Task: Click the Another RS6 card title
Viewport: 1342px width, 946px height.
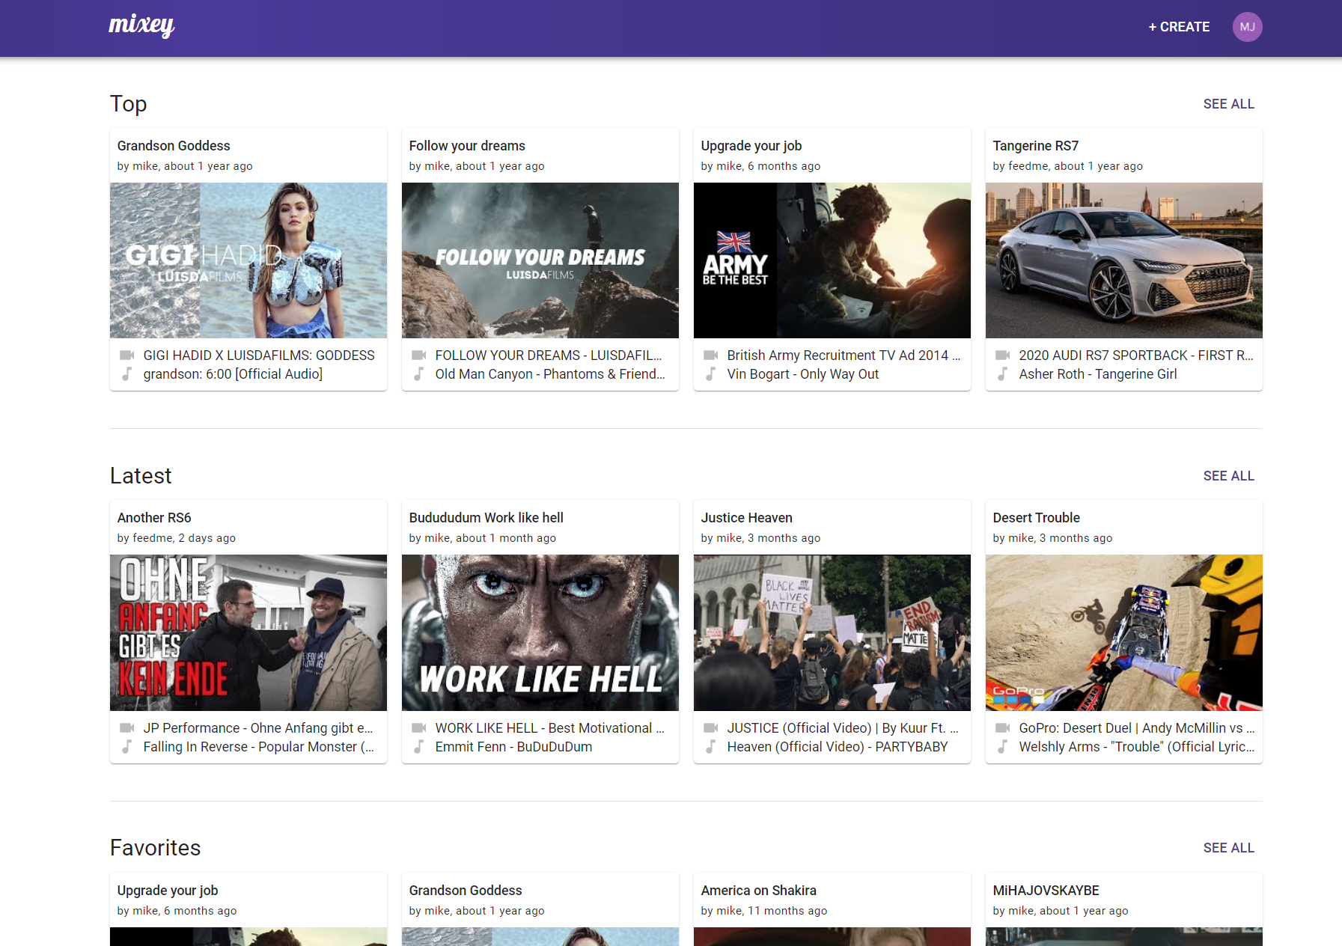Action: click(x=154, y=518)
